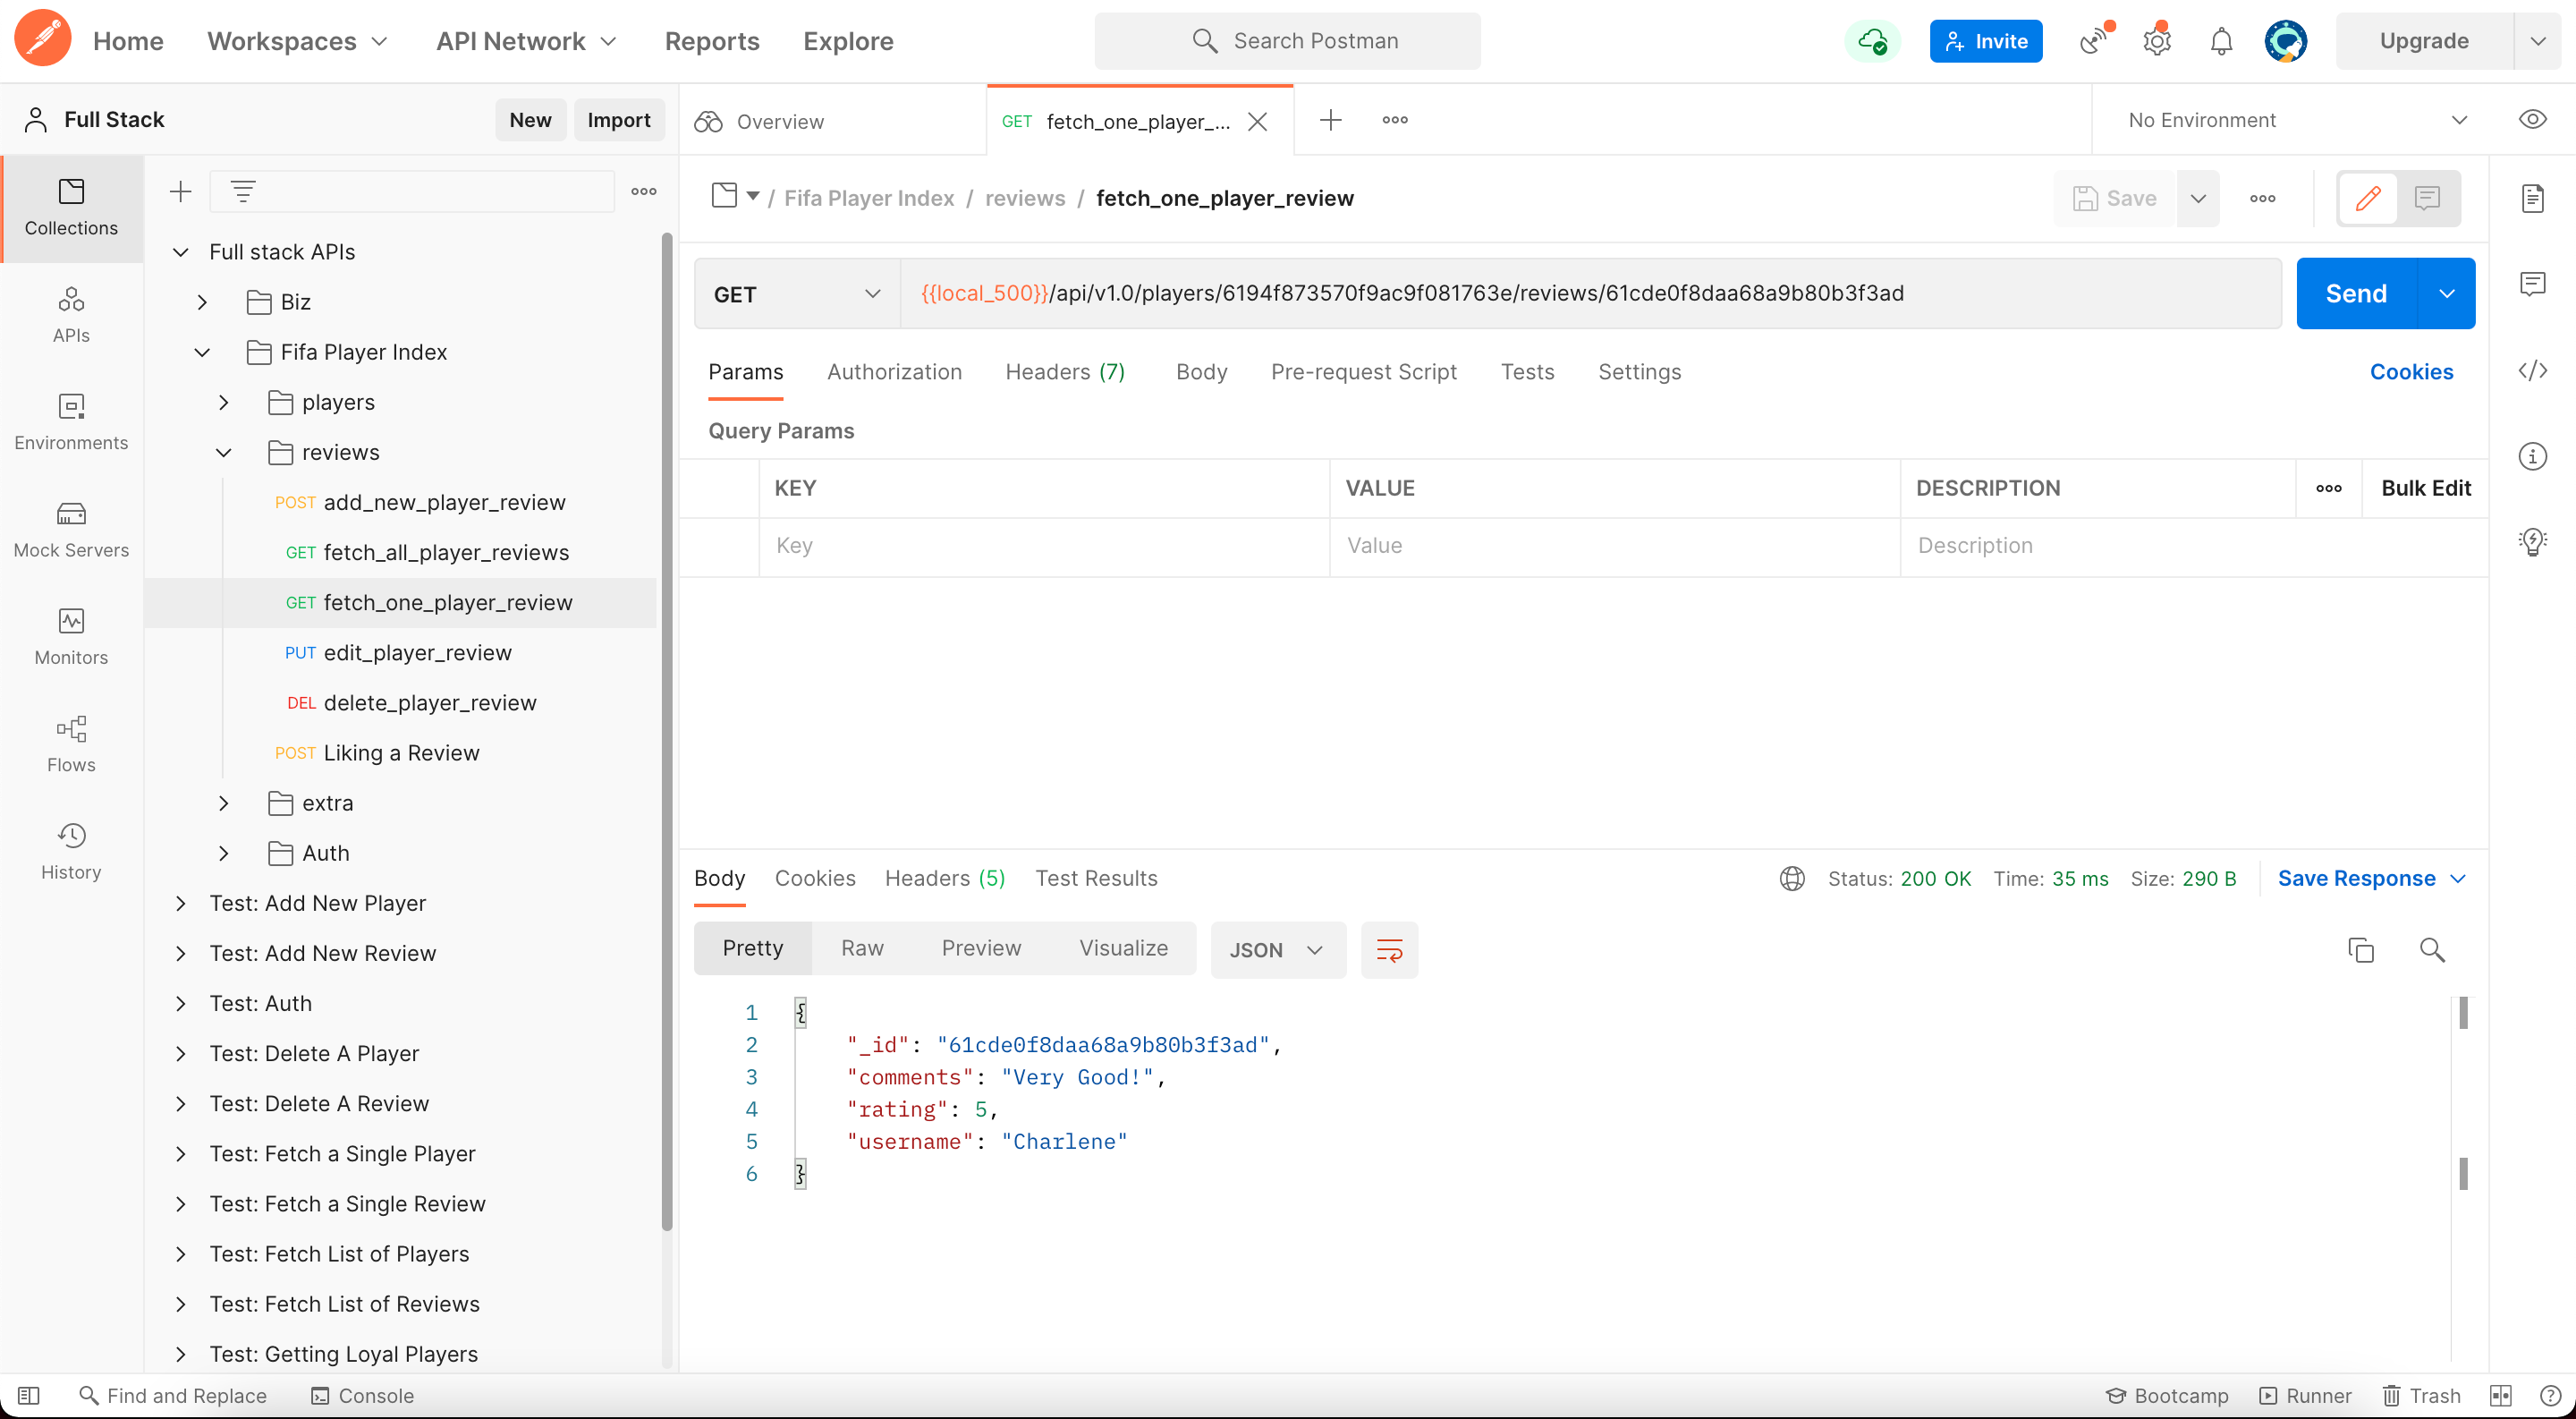
Task: Expand the players folder
Action: [224, 402]
